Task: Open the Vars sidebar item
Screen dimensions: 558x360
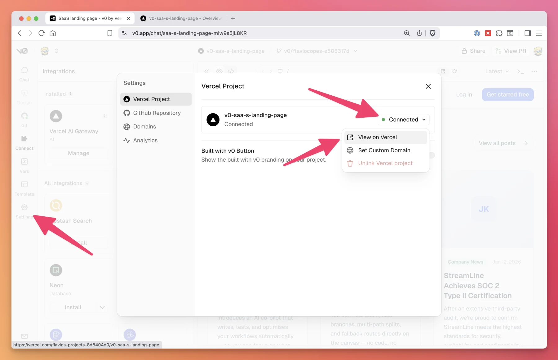Action: [24, 166]
